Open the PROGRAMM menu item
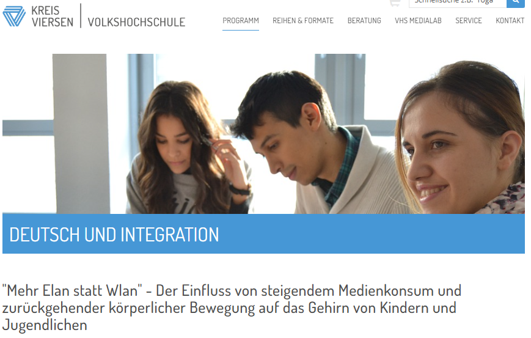The width and height of the screenshot is (531, 338). click(x=241, y=21)
